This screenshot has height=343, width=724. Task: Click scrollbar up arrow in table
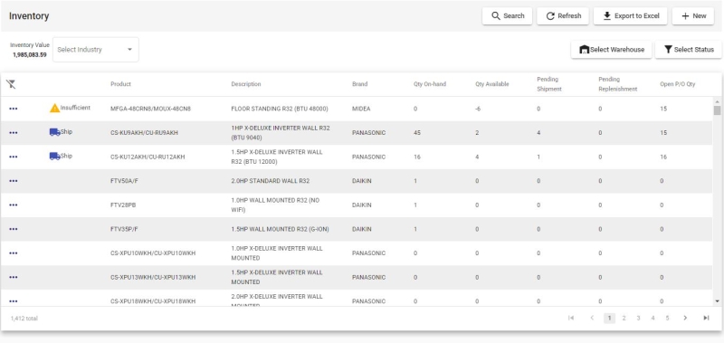tap(717, 101)
